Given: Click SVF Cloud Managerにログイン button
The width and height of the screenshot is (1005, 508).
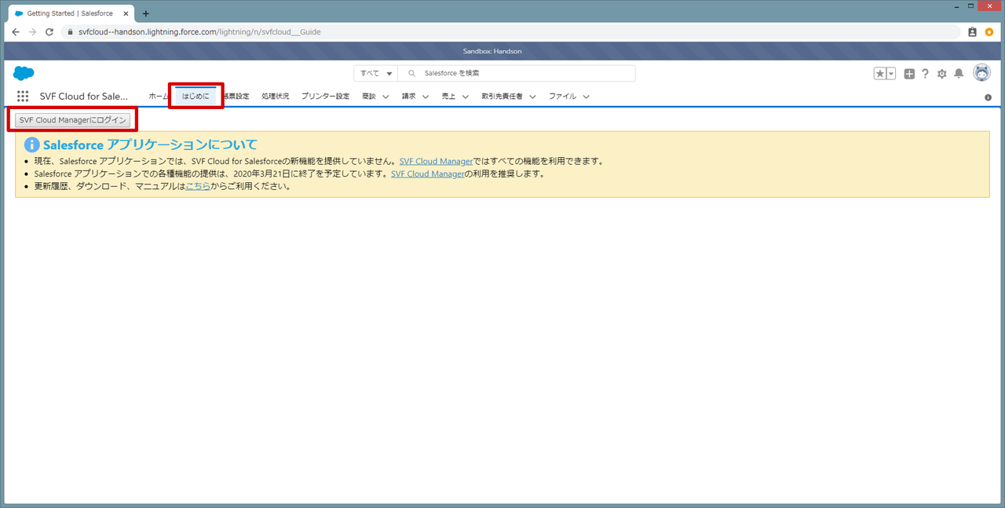Looking at the screenshot, I should pyautogui.click(x=72, y=120).
